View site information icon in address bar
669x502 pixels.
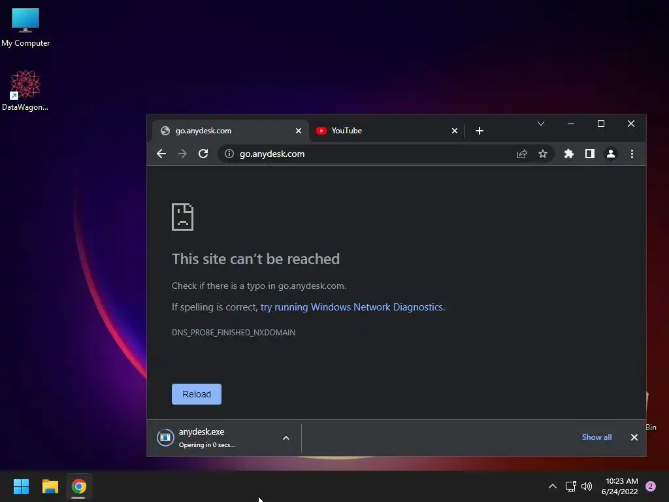[x=229, y=154]
